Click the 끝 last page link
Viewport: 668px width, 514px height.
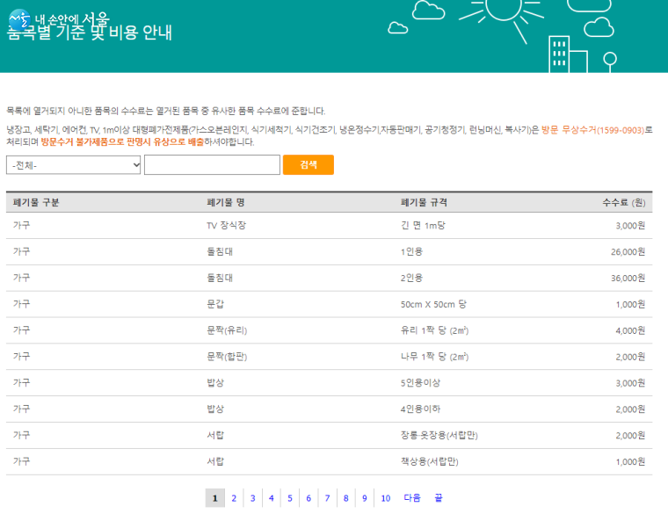pos(438,498)
